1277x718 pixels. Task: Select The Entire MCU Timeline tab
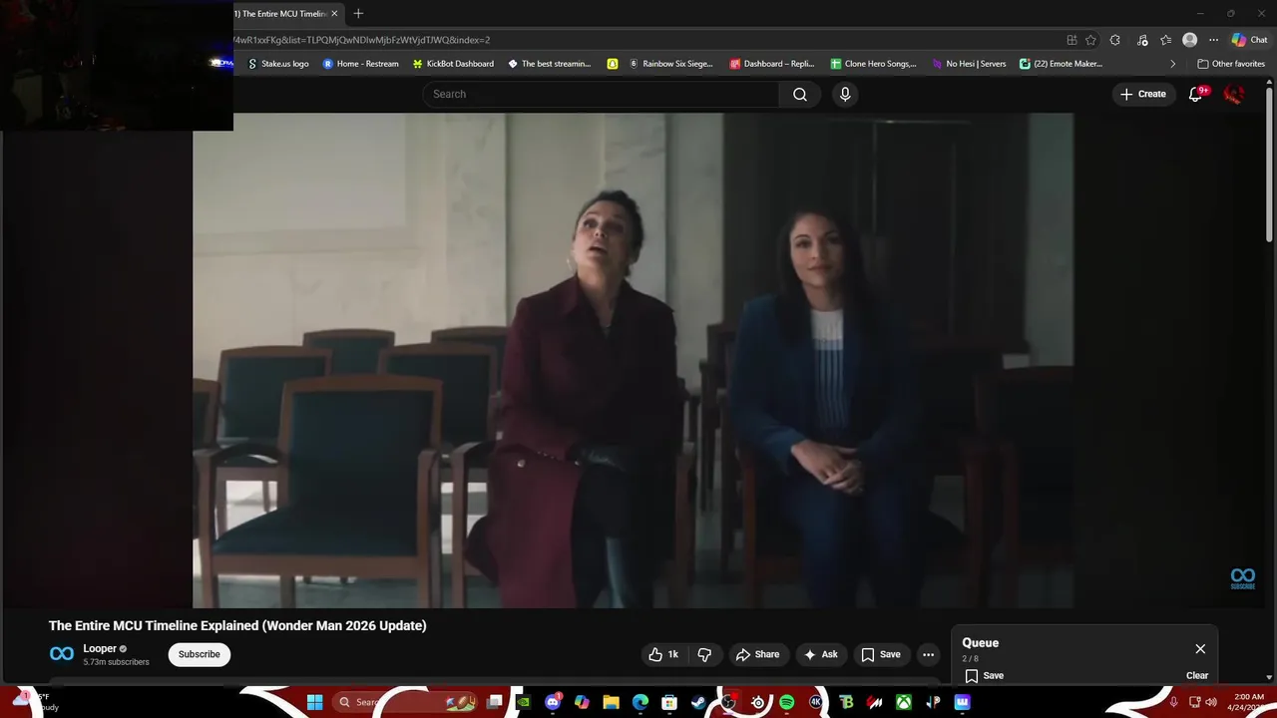point(282,14)
